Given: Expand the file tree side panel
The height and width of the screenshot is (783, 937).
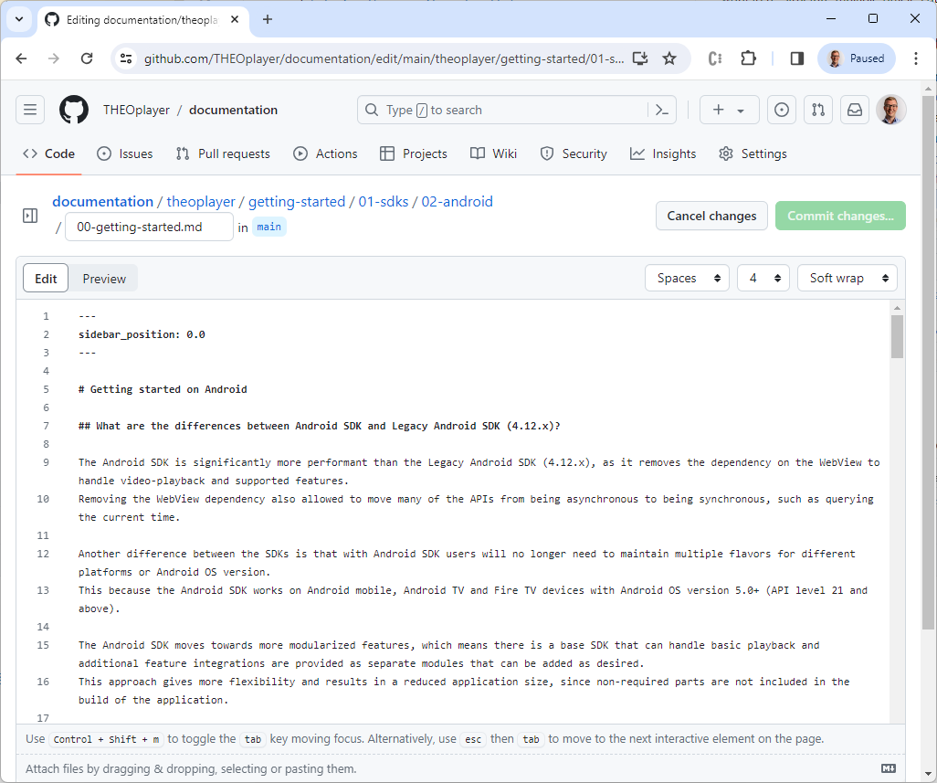Looking at the screenshot, I should coord(30,216).
